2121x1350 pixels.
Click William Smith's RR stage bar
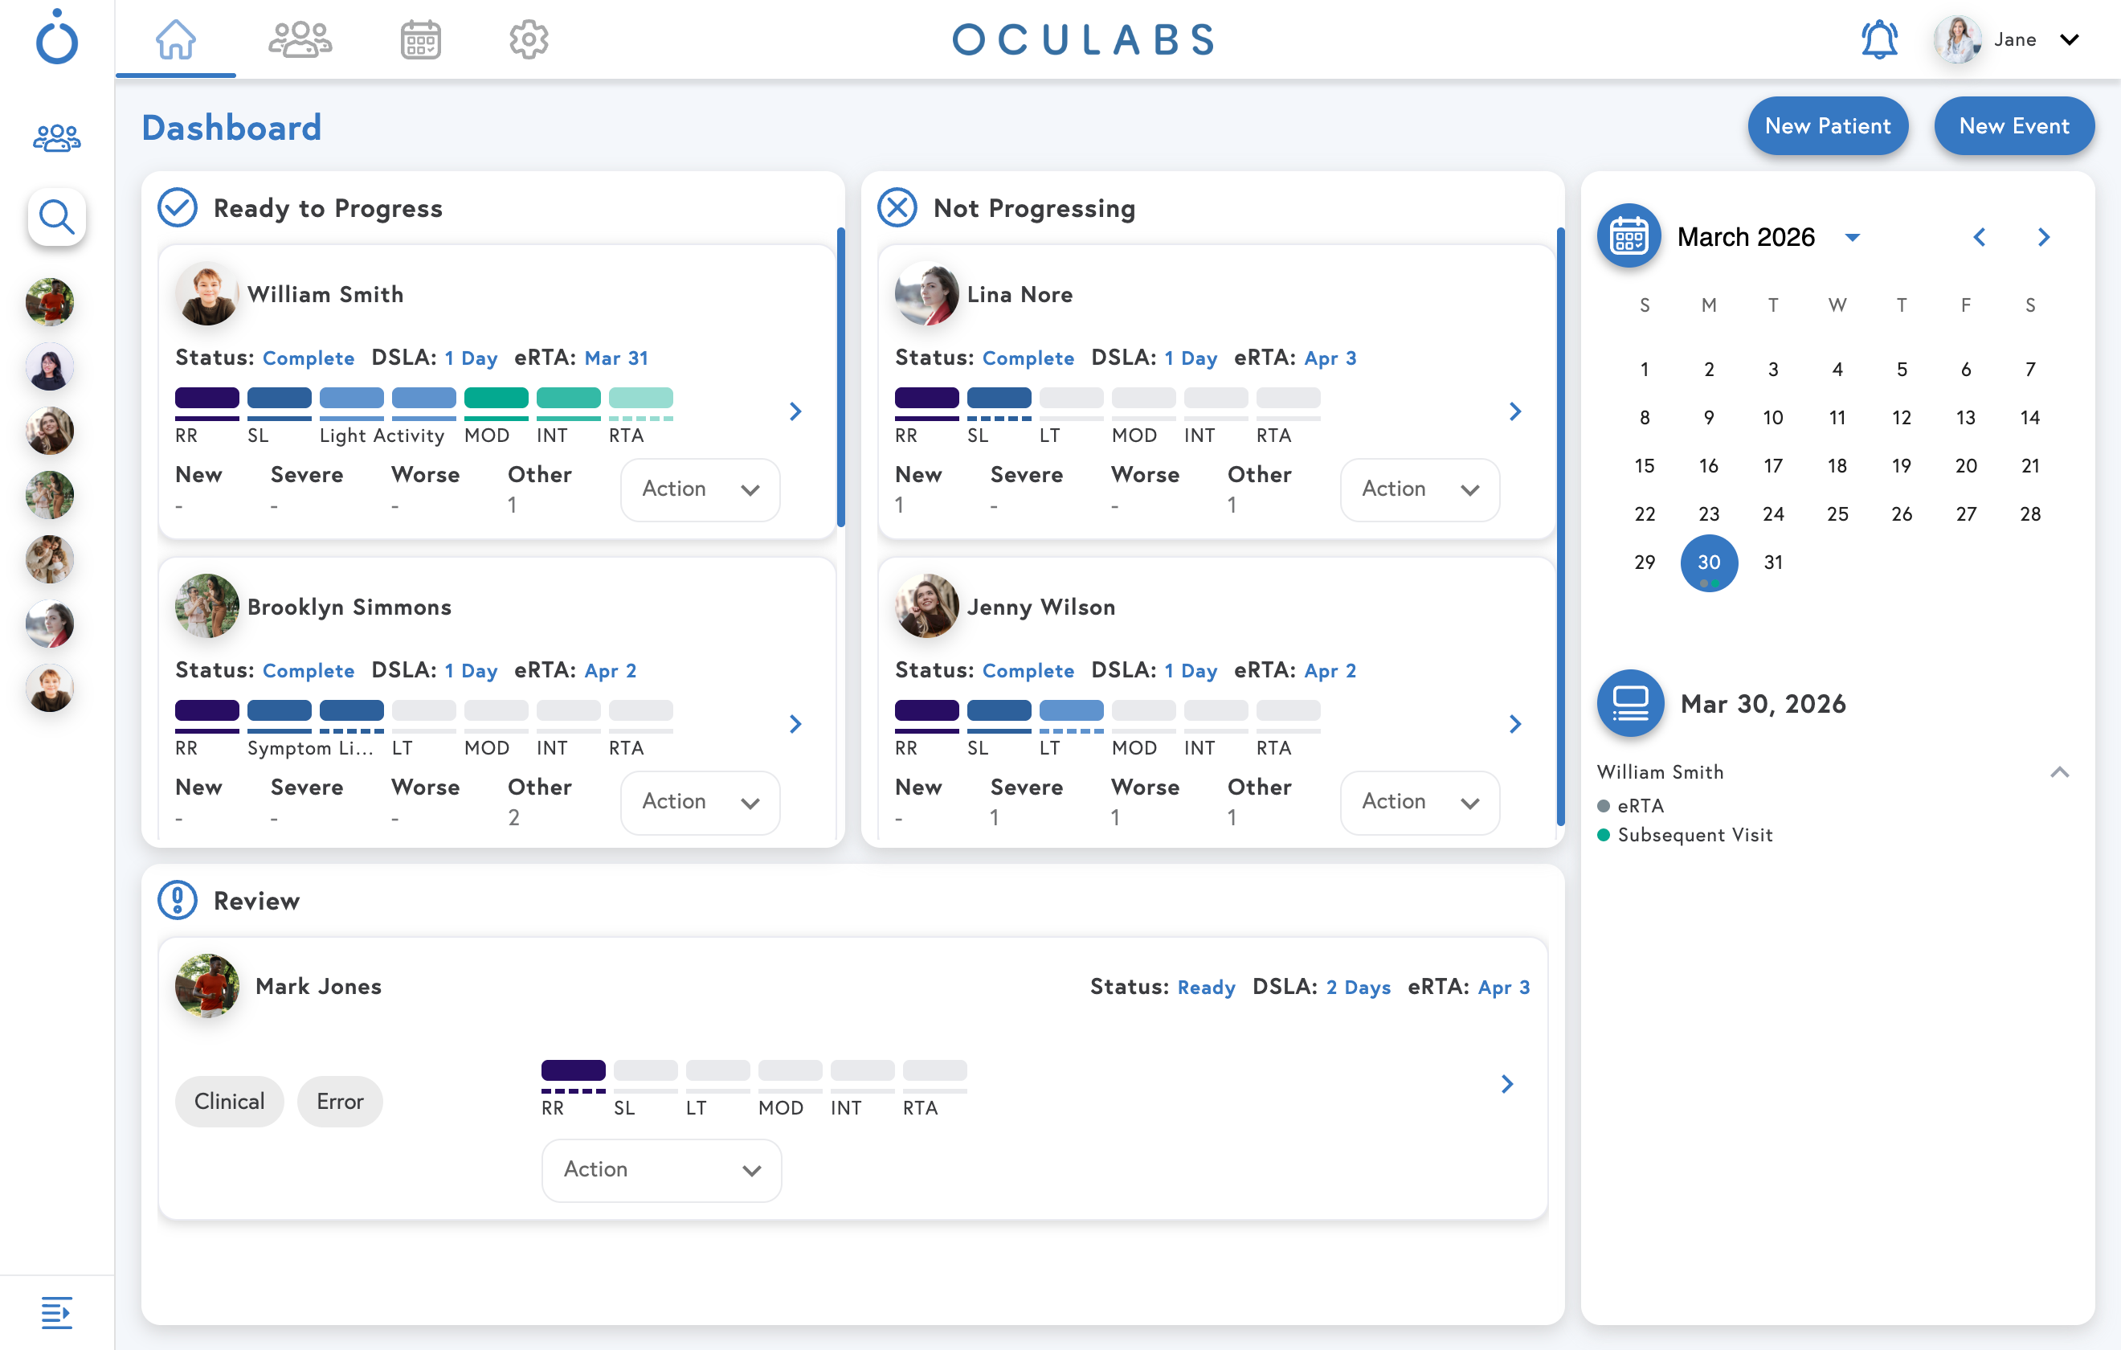click(x=207, y=398)
